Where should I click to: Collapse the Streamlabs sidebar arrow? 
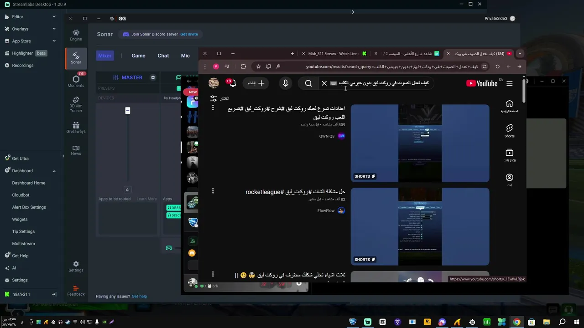63,156
